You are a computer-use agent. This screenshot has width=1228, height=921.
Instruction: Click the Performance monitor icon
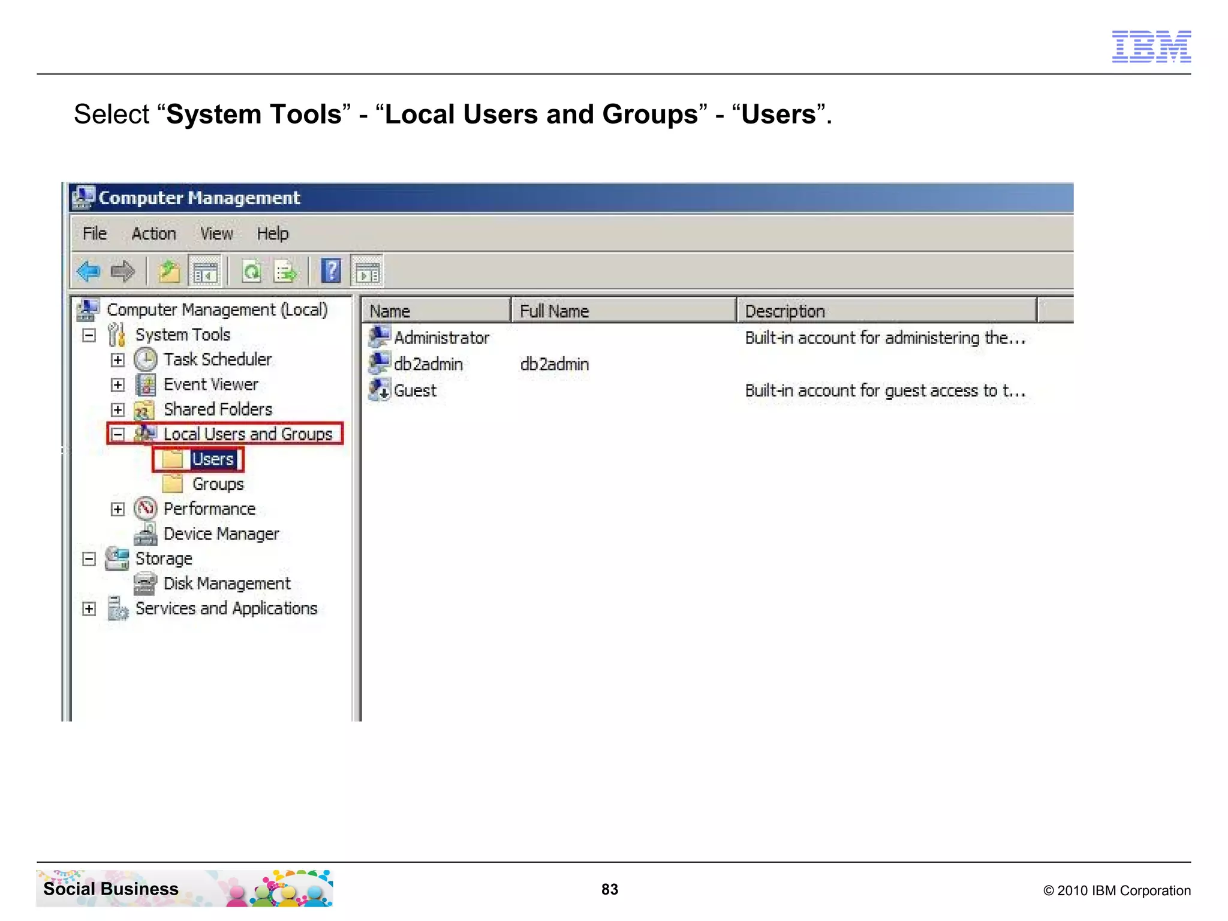click(145, 508)
